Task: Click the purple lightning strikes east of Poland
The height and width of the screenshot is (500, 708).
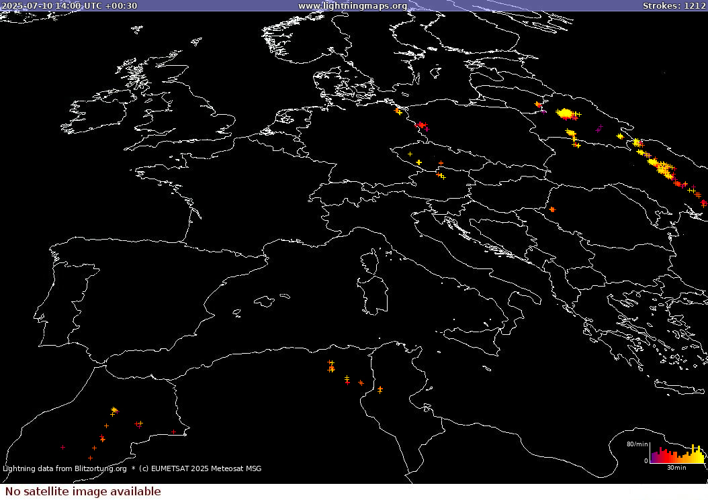Action: click(x=599, y=128)
